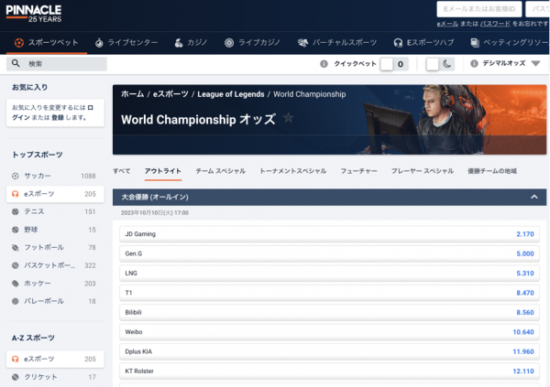The height and width of the screenshot is (387, 550).
Task: Toggle the クイックベット switch
Action: [394, 64]
